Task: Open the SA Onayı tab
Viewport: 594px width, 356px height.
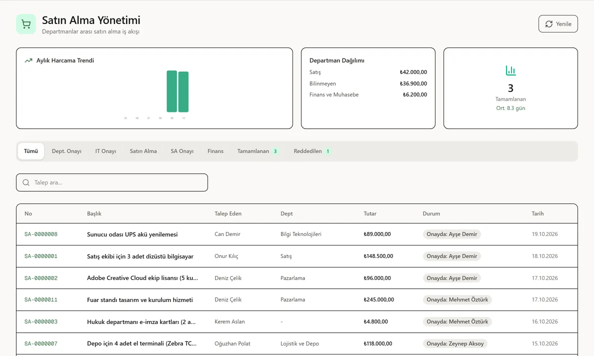Action: (x=182, y=151)
